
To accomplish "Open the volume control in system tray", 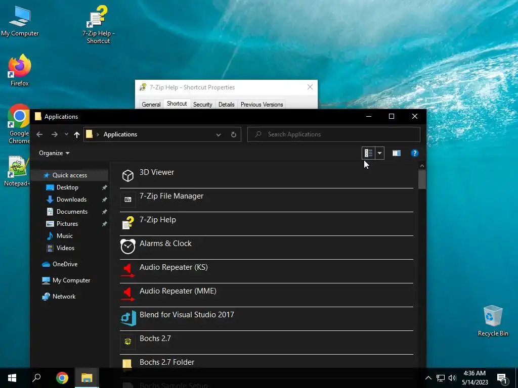I will tap(452, 378).
